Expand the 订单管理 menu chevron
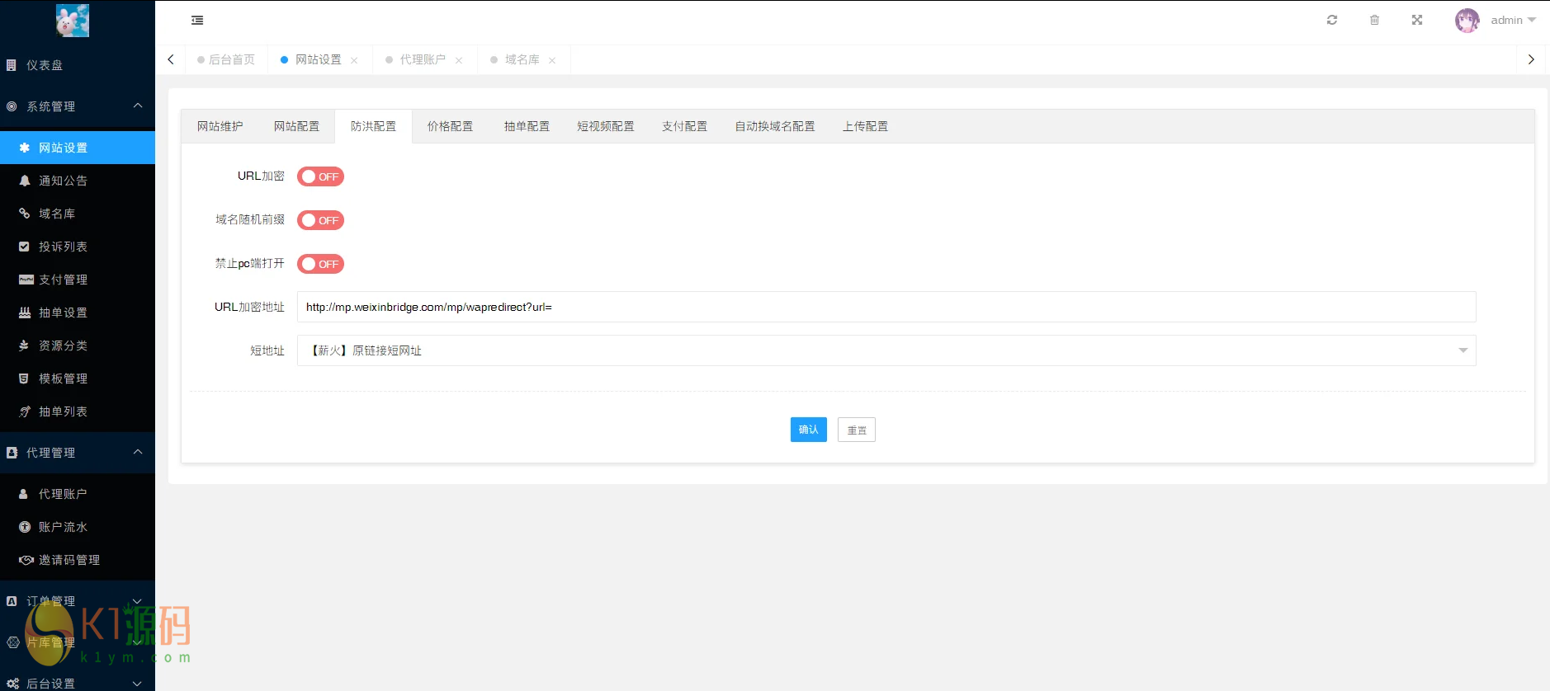This screenshot has width=1550, height=691. [x=138, y=601]
